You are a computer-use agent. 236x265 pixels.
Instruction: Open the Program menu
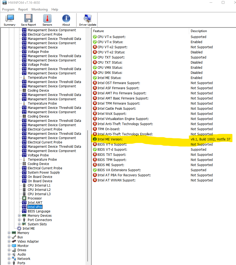(8, 9)
